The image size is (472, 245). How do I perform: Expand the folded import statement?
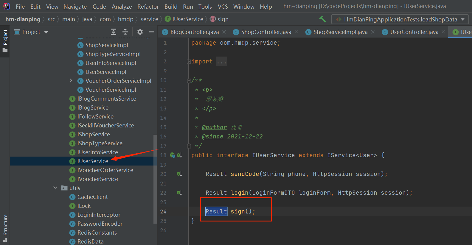click(189, 62)
